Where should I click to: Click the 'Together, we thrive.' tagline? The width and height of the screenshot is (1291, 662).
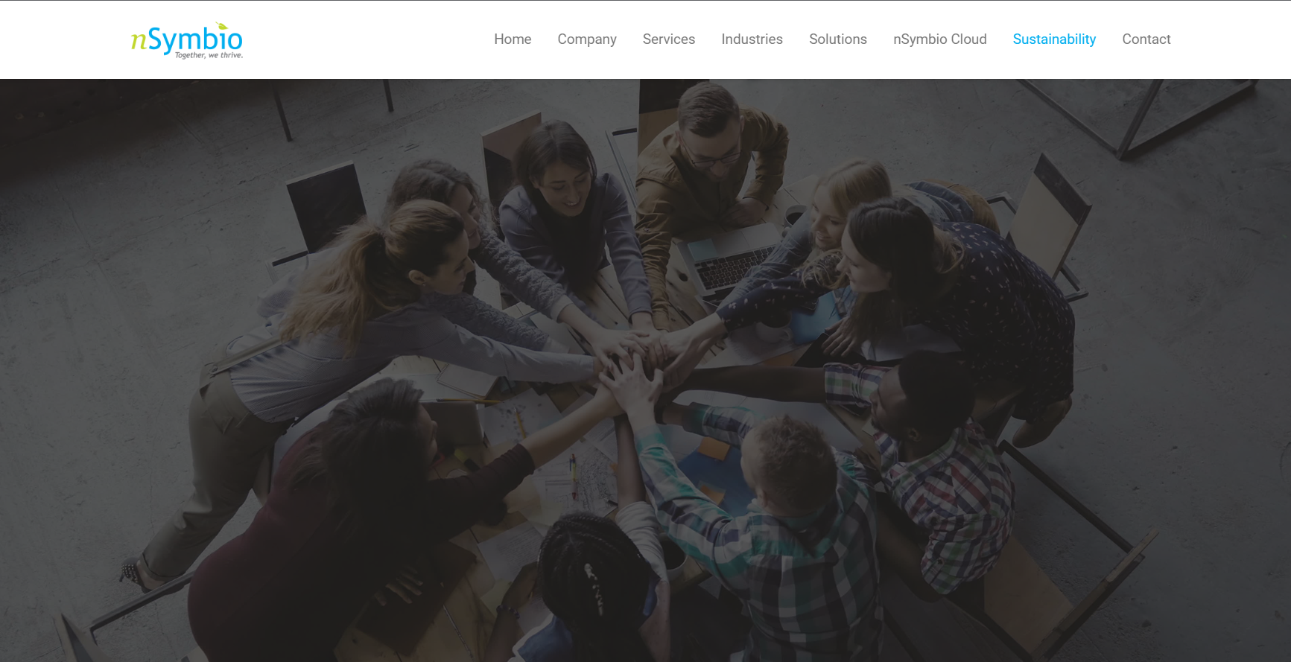click(x=209, y=55)
